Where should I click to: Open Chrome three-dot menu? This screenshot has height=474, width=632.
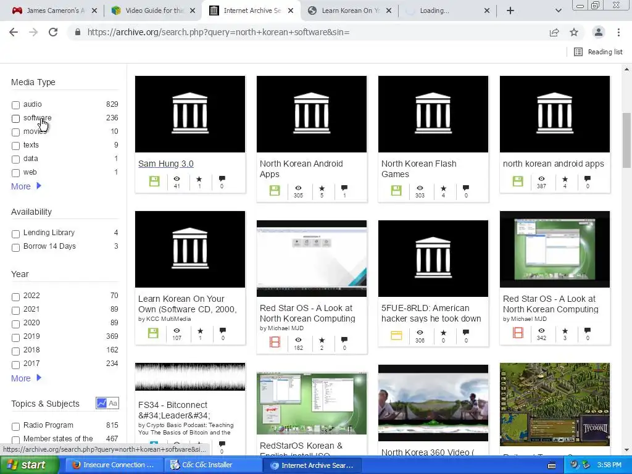[618, 32]
